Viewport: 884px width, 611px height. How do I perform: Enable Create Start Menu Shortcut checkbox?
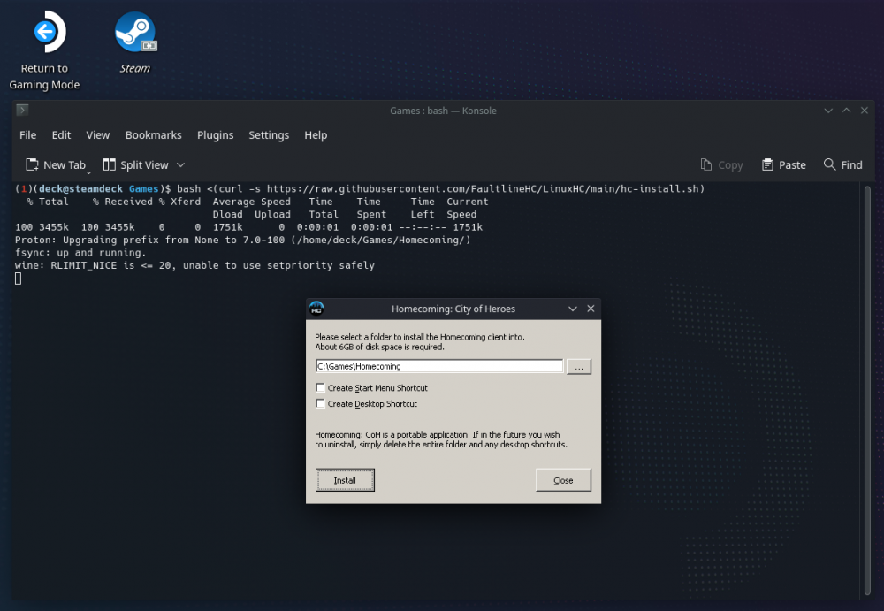click(x=320, y=388)
